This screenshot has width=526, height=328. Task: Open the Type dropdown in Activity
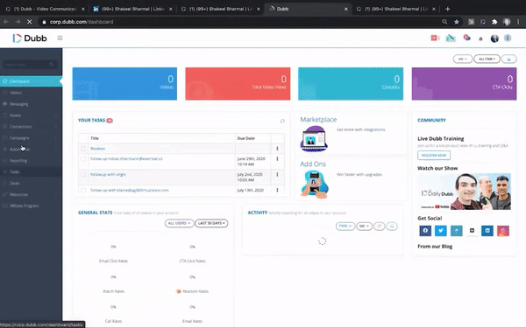point(345,227)
